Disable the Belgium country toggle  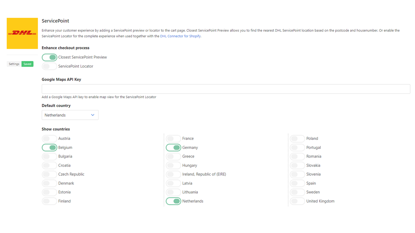(49, 147)
